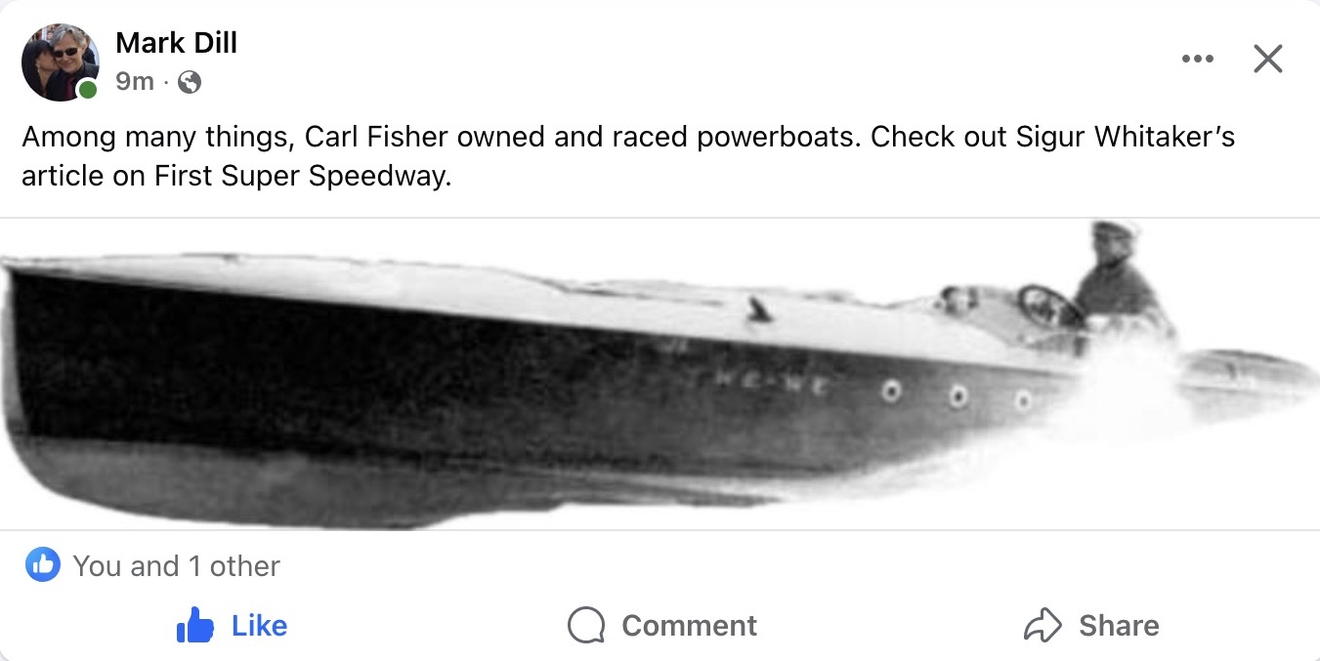The image size is (1320, 661).
Task: Click the blue thumbs-up Like icon
Action: click(x=195, y=626)
